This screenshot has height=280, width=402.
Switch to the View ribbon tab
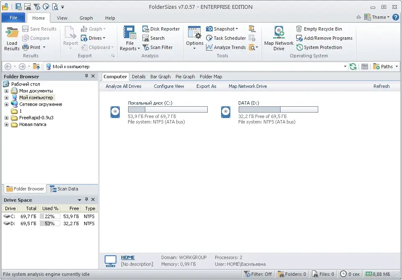point(62,18)
